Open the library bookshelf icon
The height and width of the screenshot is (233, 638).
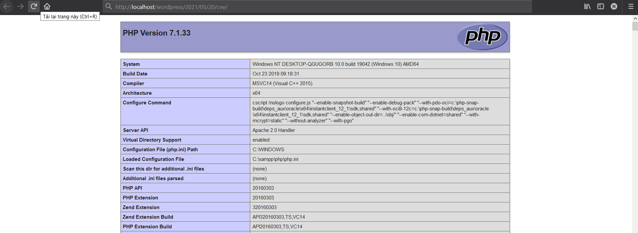(x=587, y=7)
